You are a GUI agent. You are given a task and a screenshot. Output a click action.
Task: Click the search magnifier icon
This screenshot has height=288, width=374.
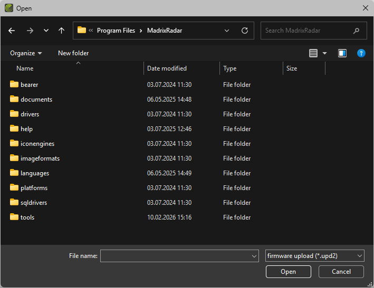tap(356, 31)
